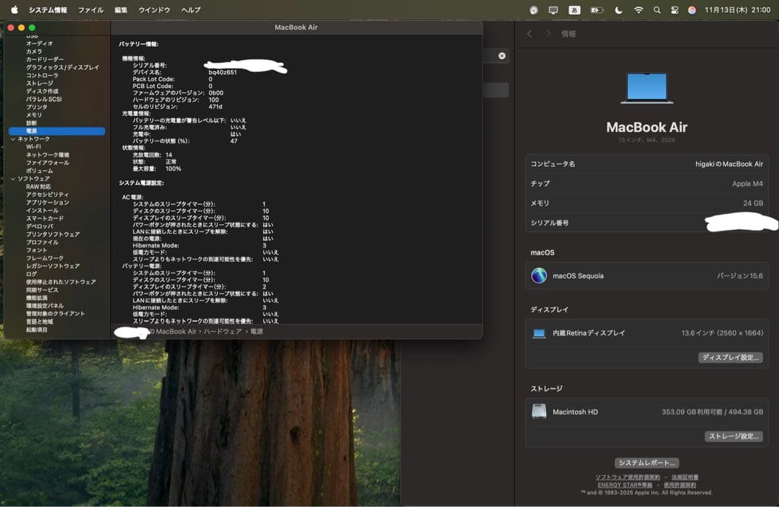Toggle the Focus moon icon in menu bar
779x507 pixels.
pos(618,10)
